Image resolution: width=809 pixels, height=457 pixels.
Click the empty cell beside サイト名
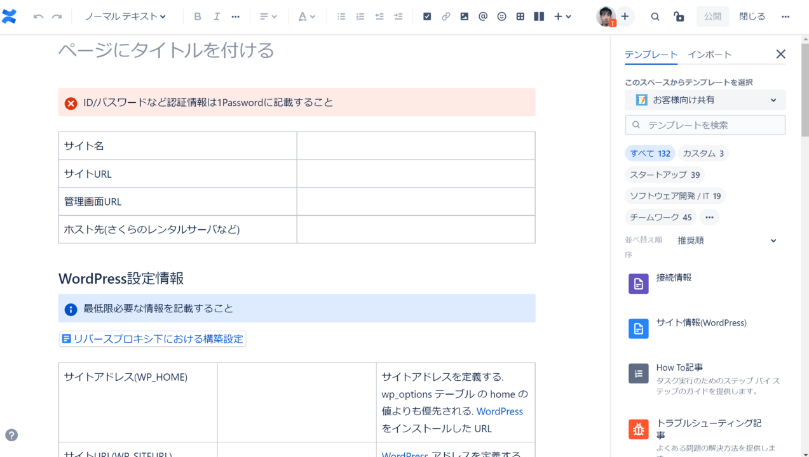pyautogui.click(x=416, y=146)
